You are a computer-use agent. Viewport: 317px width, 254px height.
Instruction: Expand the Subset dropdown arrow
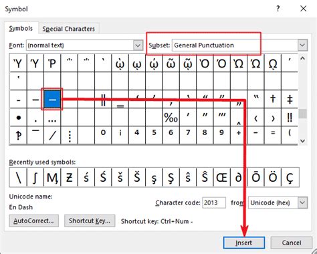click(x=302, y=45)
